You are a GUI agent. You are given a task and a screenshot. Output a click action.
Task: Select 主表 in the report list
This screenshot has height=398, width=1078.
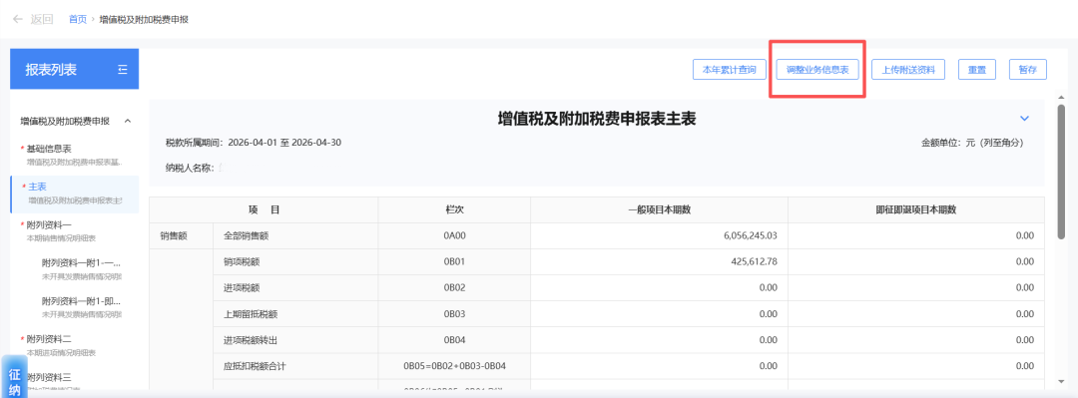(x=74, y=194)
